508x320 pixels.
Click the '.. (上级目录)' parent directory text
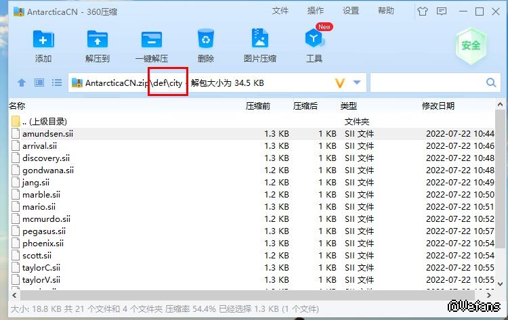pos(45,121)
